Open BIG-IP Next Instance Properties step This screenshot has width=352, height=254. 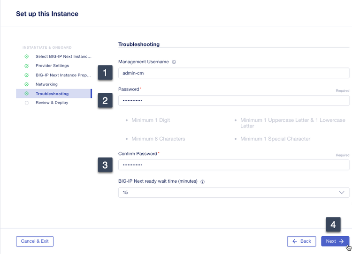[63, 75]
